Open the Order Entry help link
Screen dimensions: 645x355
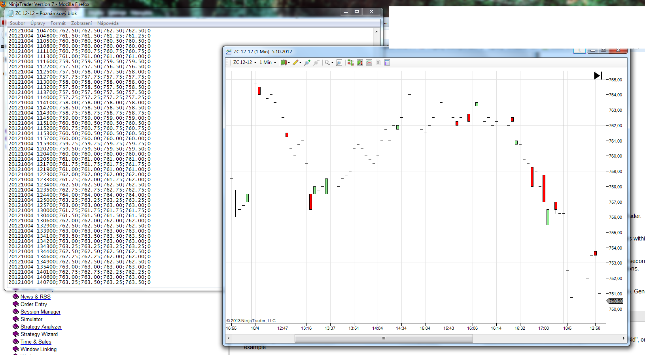(34, 304)
